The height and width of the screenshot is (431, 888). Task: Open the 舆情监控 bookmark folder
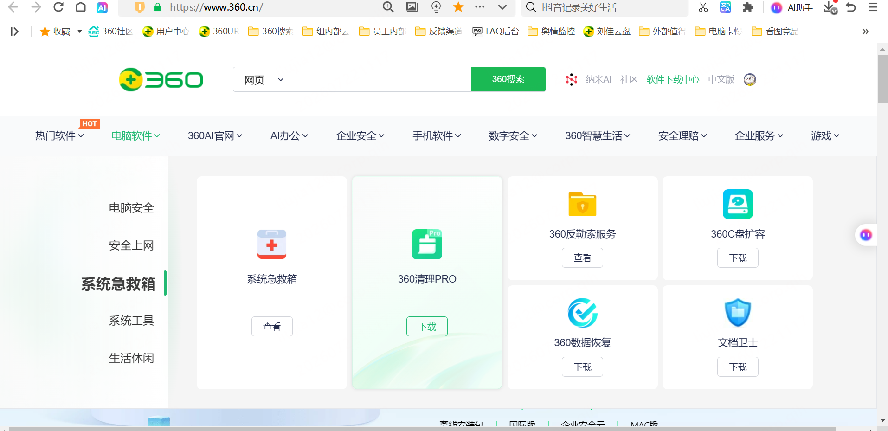point(551,32)
